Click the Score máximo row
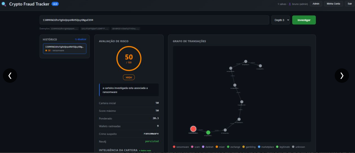Screen dimensions: 355x153 tap(129, 111)
